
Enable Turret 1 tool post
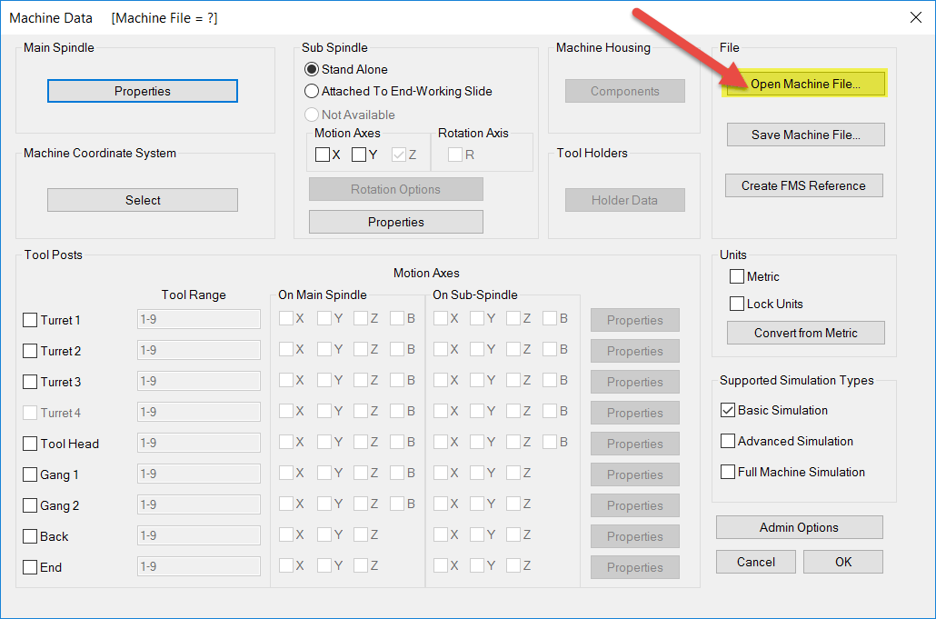(30, 320)
